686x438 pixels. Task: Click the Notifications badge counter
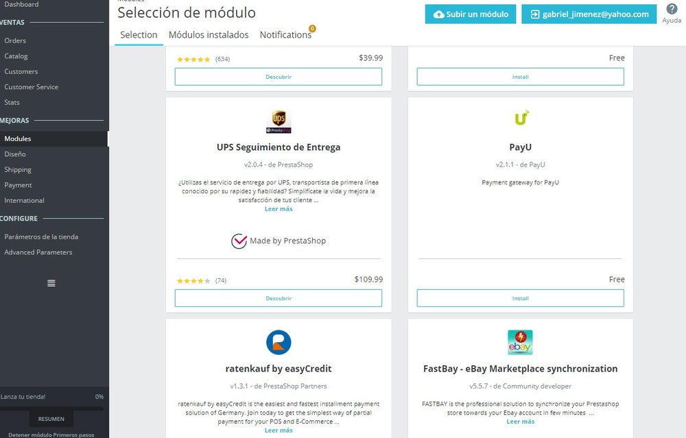point(312,28)
